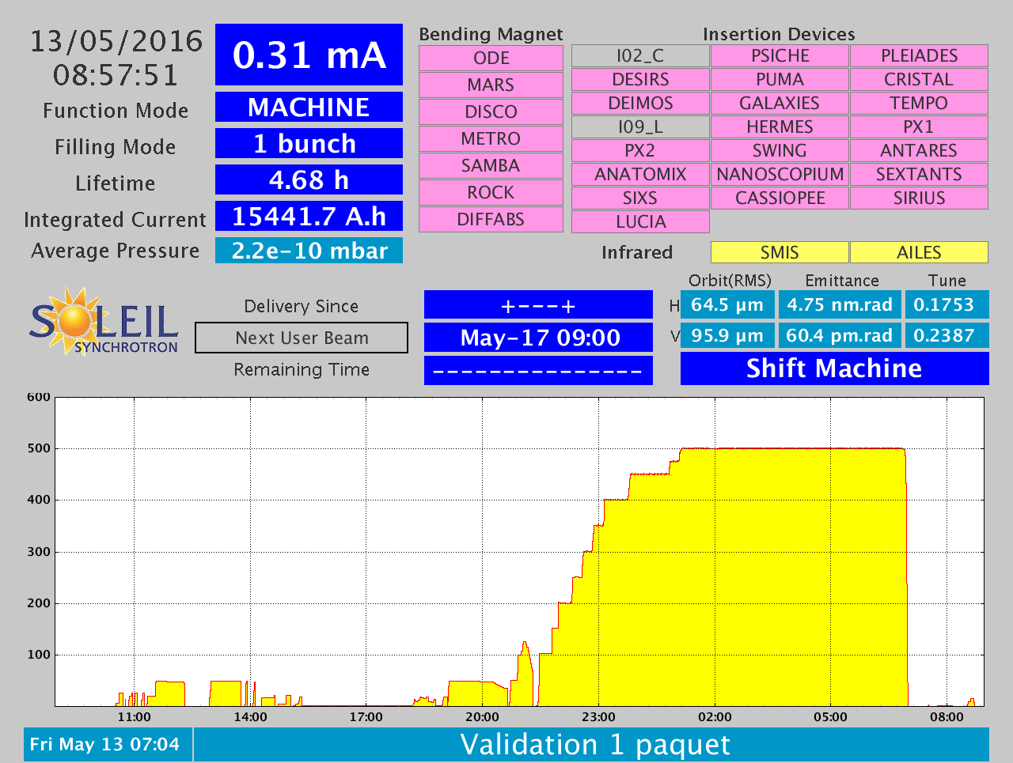Select the MARS beamline box

[491, 85]
